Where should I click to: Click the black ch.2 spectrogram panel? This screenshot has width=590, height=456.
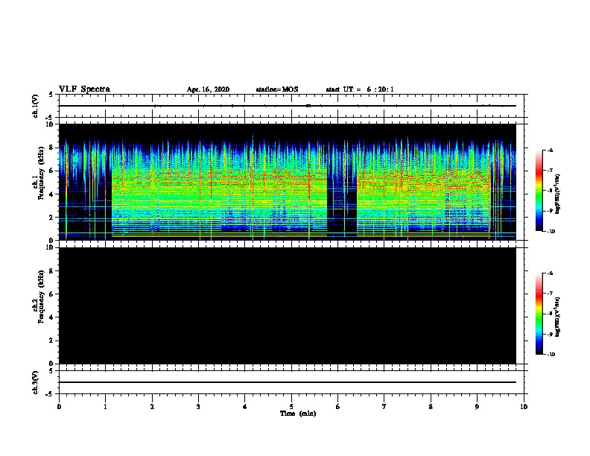(x=287, y=305)
